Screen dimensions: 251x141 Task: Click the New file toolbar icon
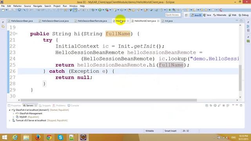pyautogui.click(x=3, y=10)
